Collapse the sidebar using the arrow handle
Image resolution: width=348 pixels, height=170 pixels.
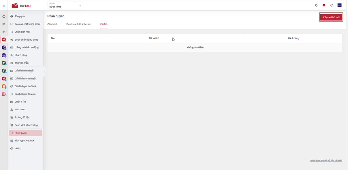pyautogui.click(x=44, y=71)
